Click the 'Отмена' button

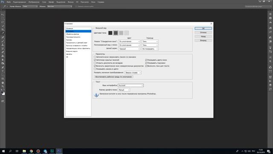click(x=203, y=33)
